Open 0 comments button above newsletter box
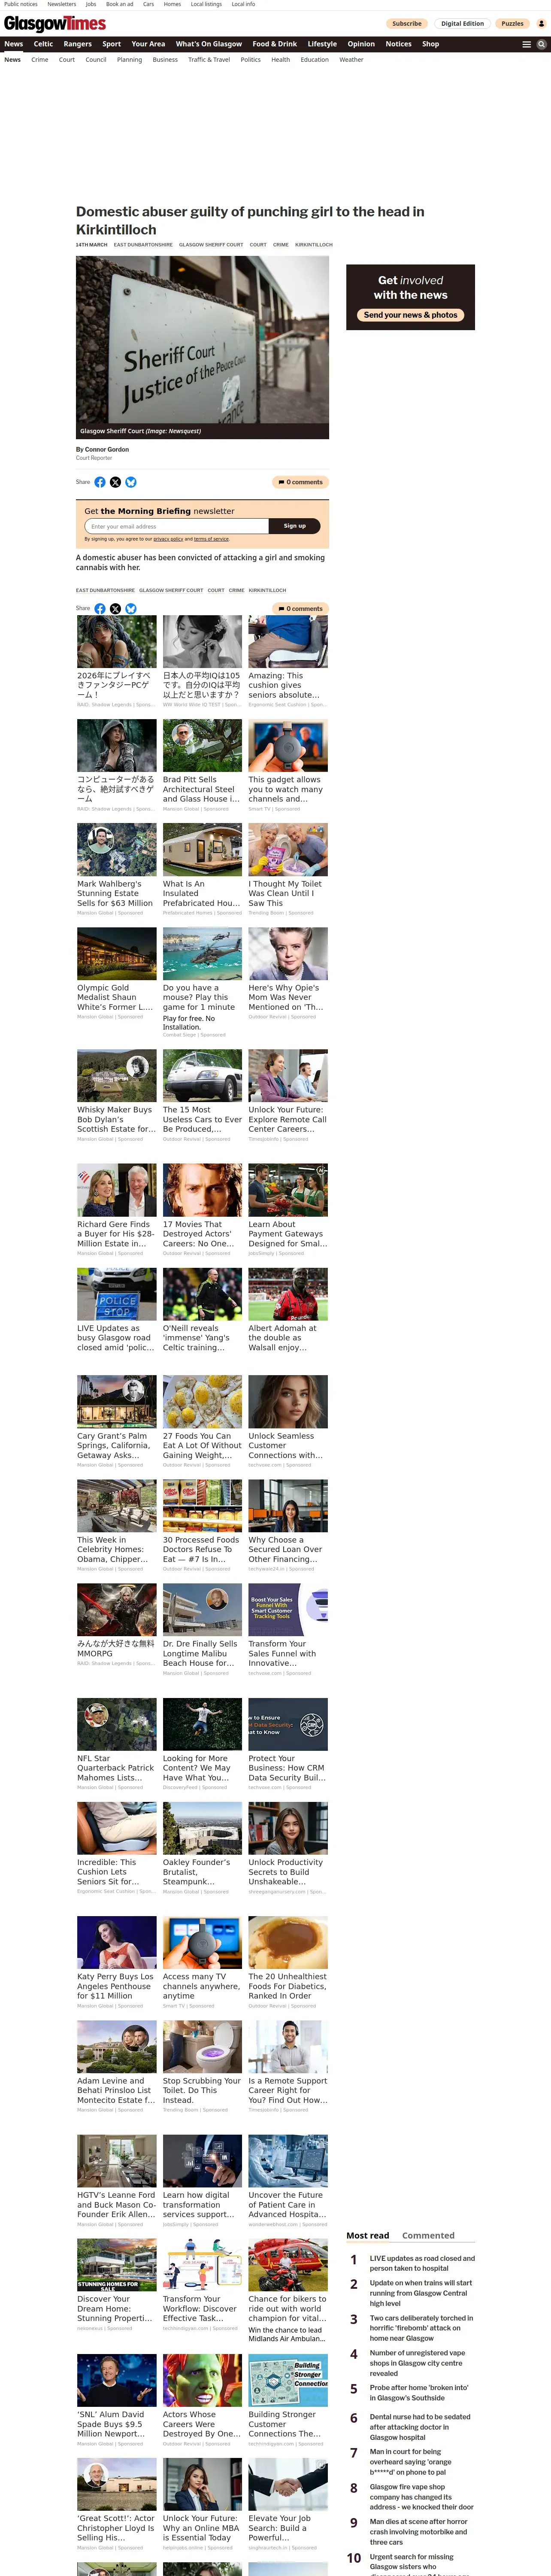 (301, 482)
